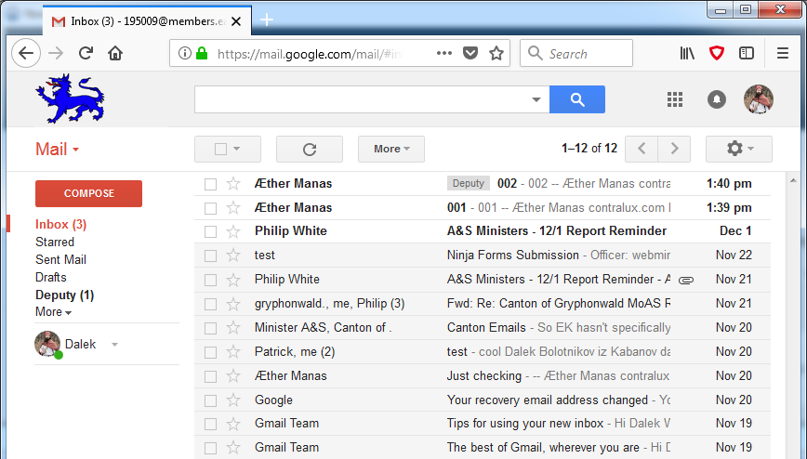Check the Ninja Forms Submission email box
Image resolution: width=807 pixels, height=459 pixels.
coord(210,256)
